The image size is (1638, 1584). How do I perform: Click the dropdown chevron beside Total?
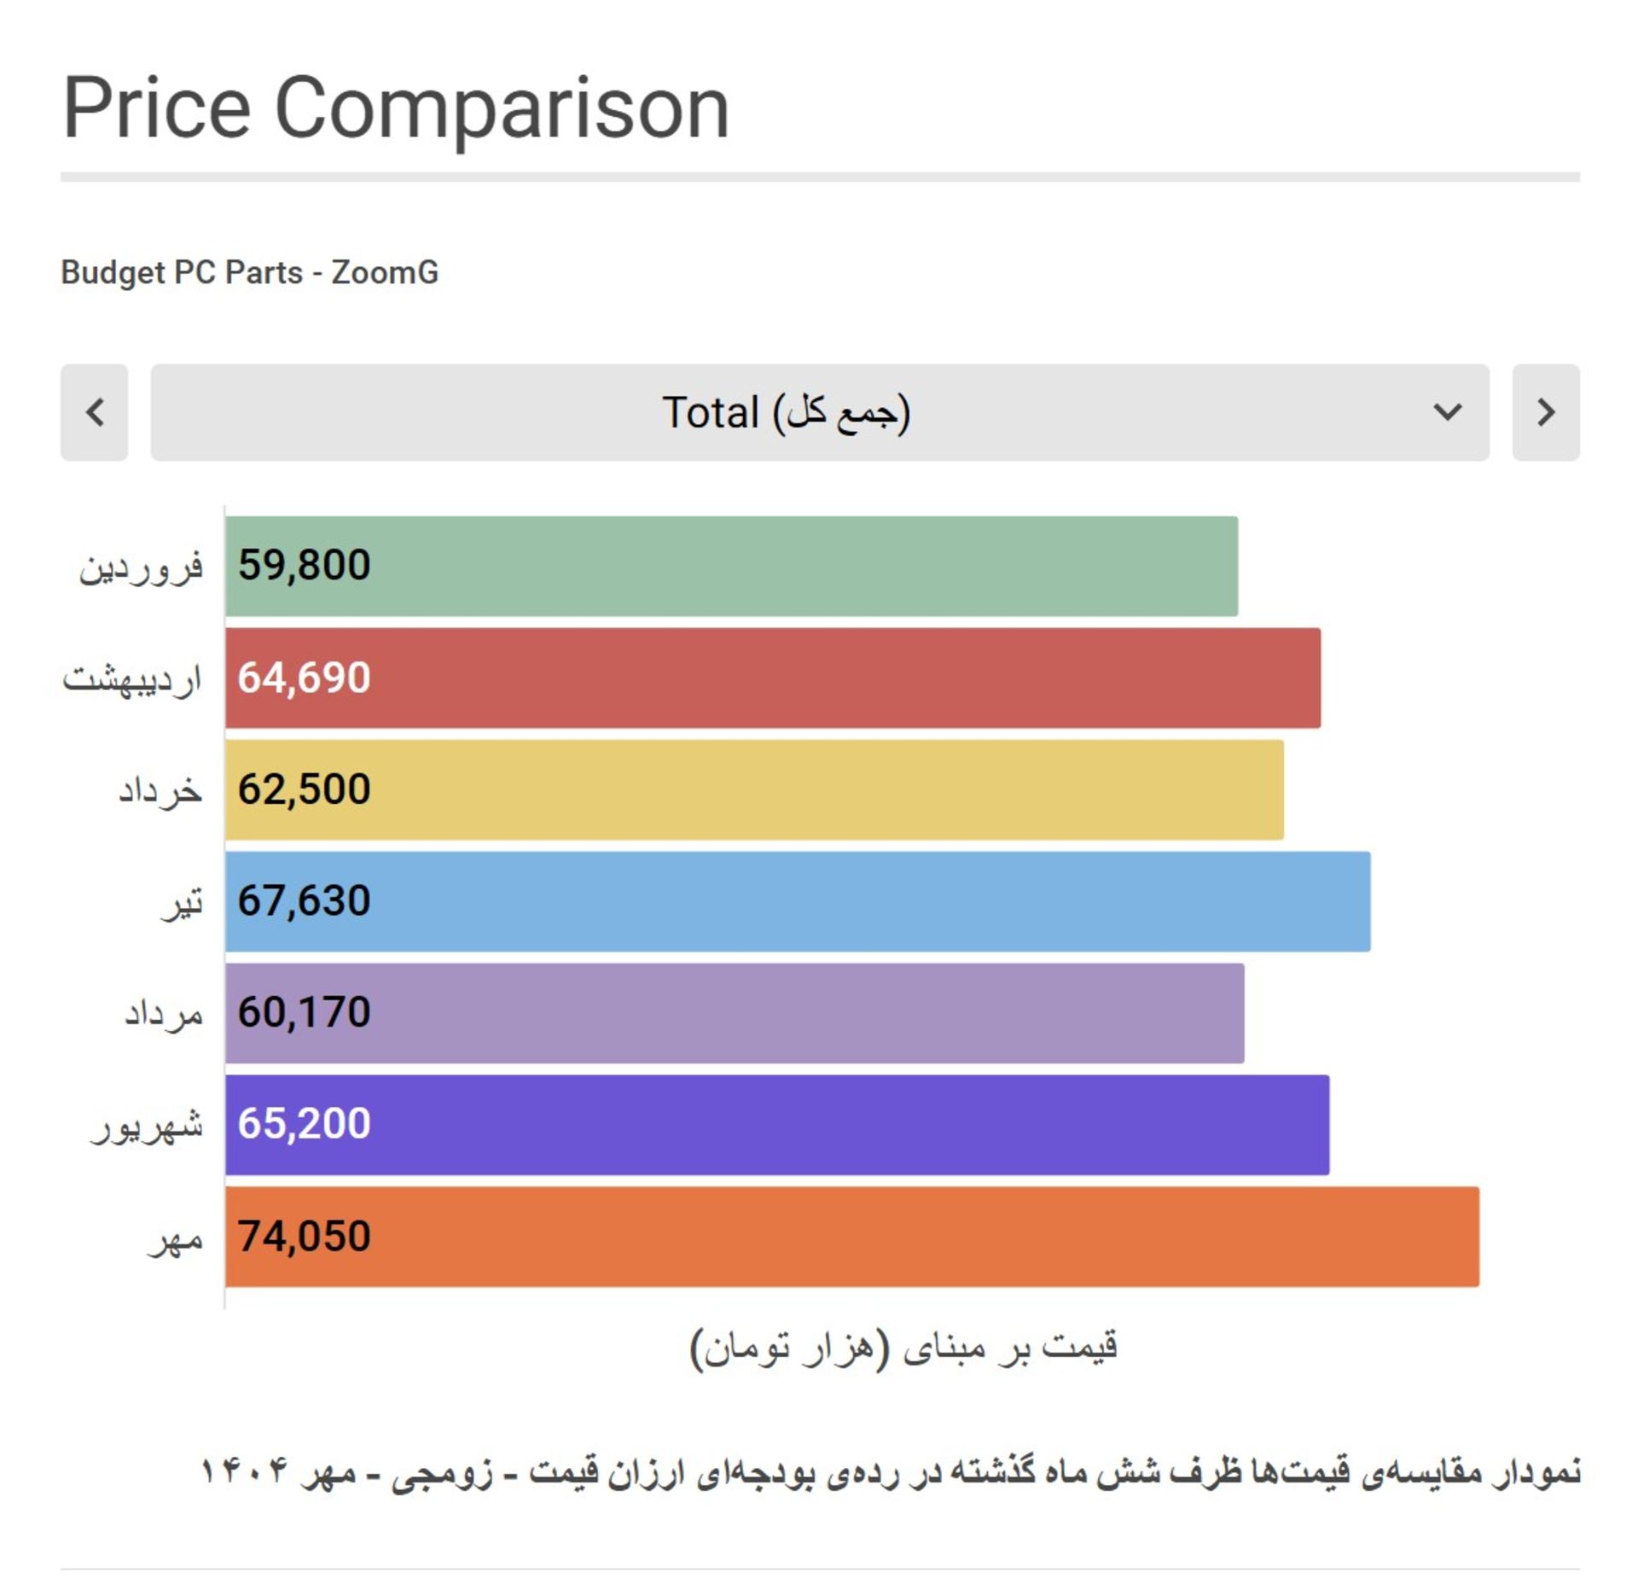(x=1447, y=412)
